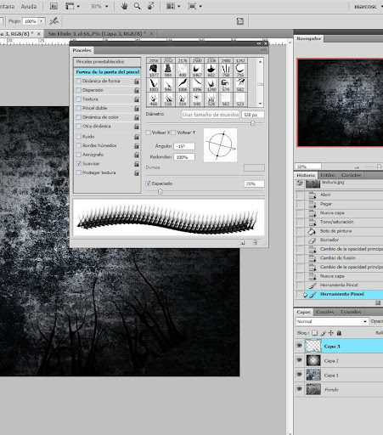Select brush tip preset 1467
Viewport: 383px width, 435px height.
click(197, 70)
